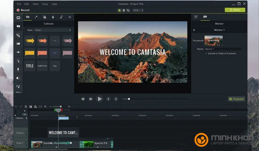Open the Audio Effects speaker panel
The image size is (259, 151).
[18, 78]
